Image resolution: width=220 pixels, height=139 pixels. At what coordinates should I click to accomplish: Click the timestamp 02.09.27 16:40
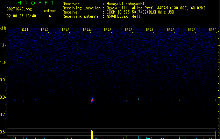[21, 16]
